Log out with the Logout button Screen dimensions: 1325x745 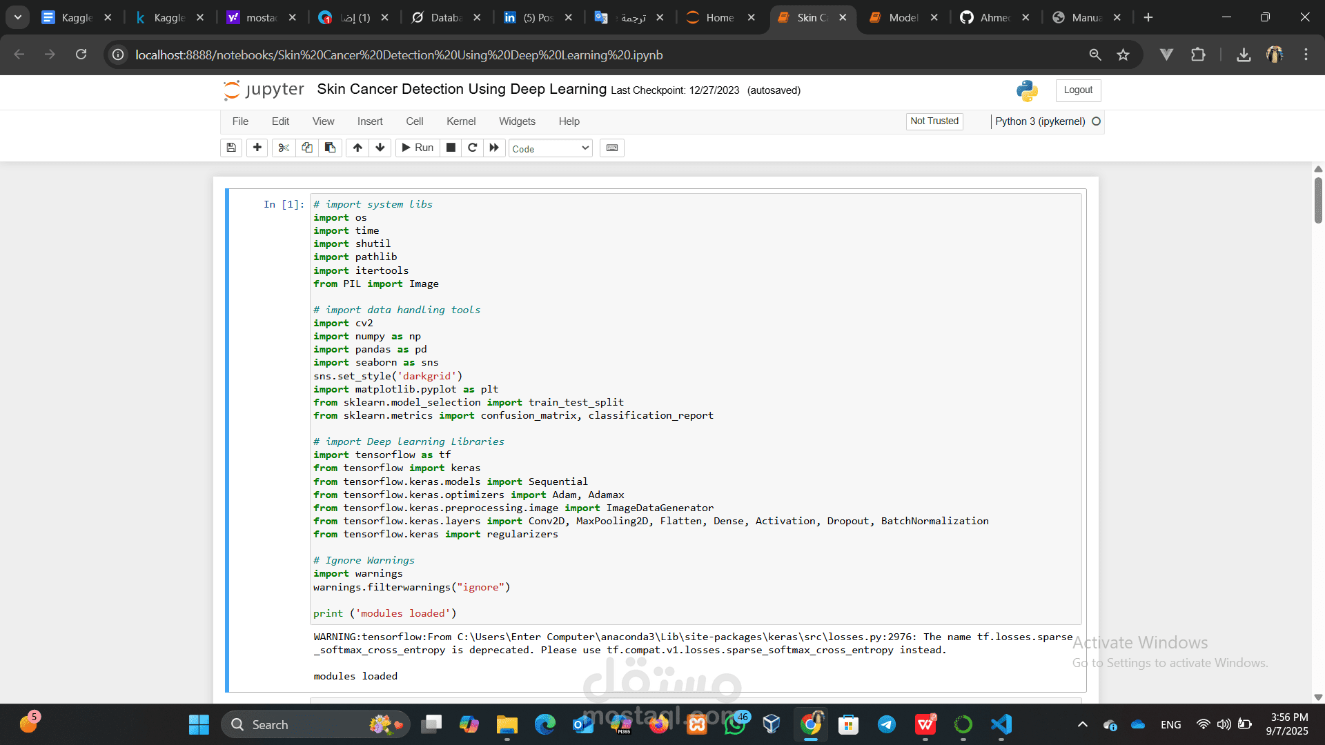click(x=1078, y=90)
